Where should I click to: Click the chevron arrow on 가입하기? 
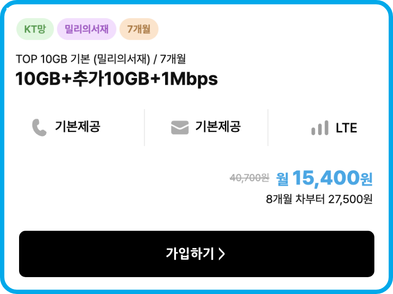[x=221, y=254]
